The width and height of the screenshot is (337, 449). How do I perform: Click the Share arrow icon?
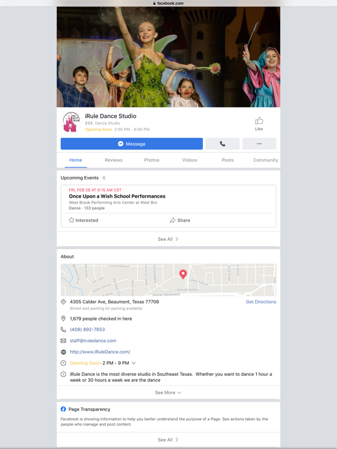(x=173, y=220)
